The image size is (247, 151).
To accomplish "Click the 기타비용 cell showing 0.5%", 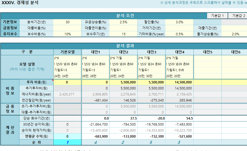I will coord(179,34).
